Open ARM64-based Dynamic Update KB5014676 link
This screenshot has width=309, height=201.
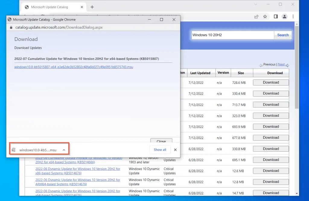(78, 182)
